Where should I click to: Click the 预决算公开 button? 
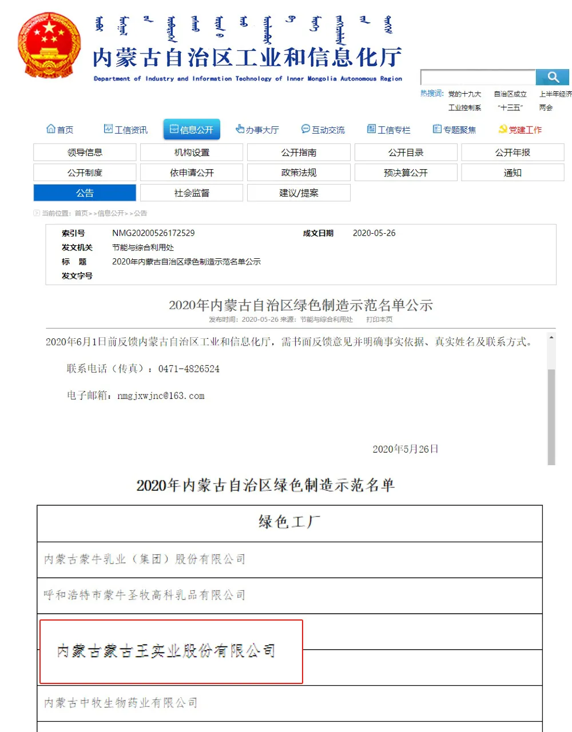tap(406, 173)
